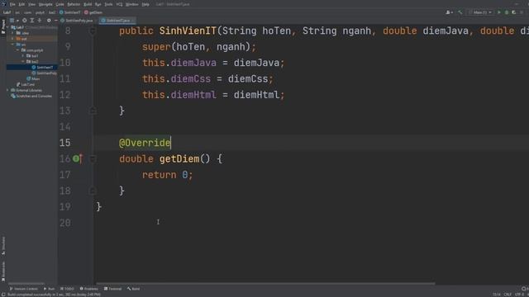Screen dimensions: 529x297
Task: Open the Tools menu
Action: [108, 4]
